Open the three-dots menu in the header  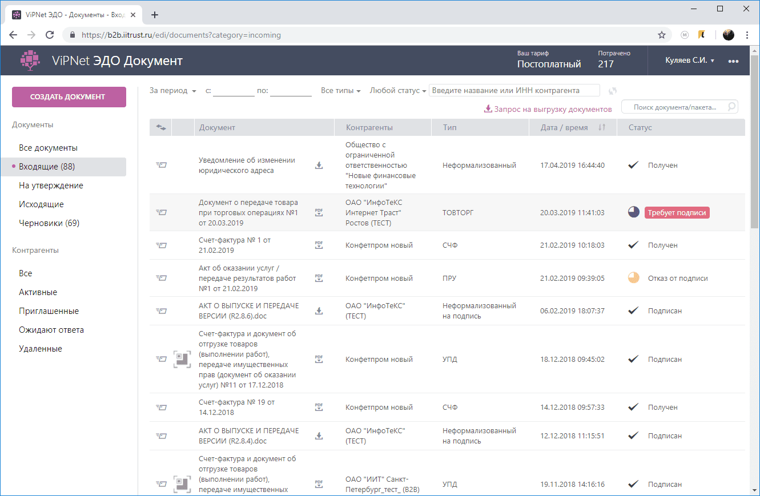733,61
